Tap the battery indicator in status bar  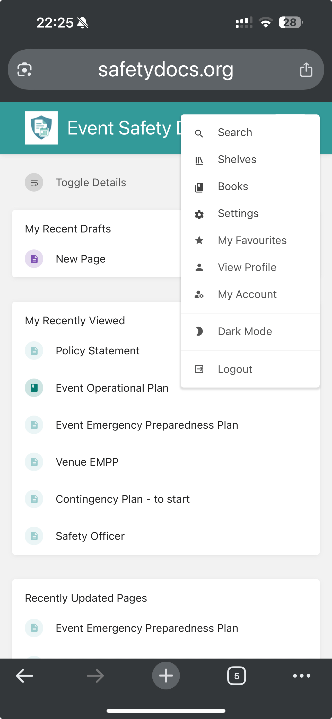pos(291,22)
